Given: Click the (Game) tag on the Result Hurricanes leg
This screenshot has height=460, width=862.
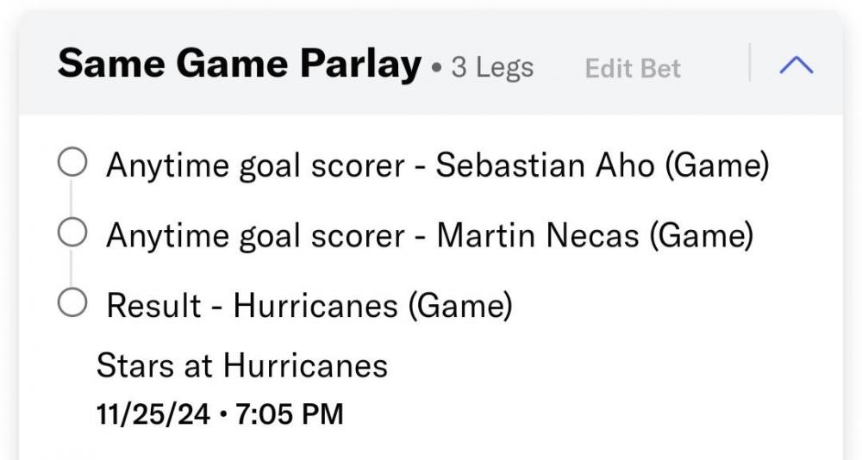Looking at the screenshot, I should coord(459,304).
